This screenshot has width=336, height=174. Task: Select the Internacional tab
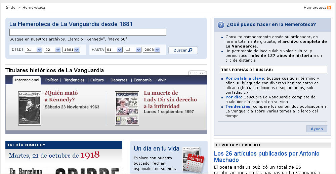tap(27, 80)
